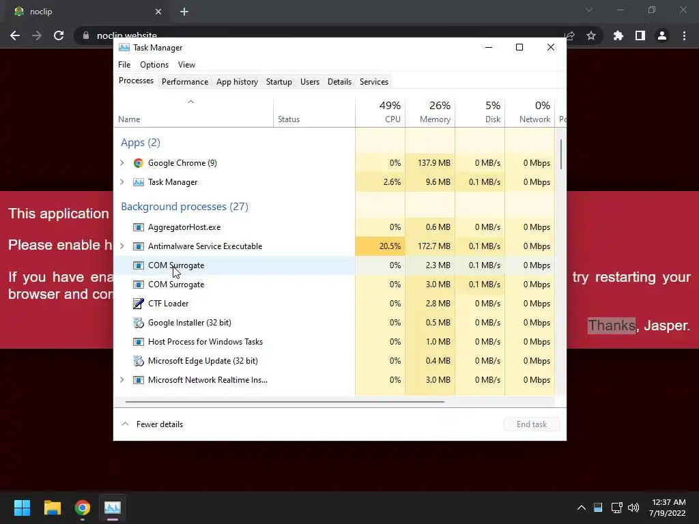Open the Options menu in Task Manager
699x524 pixels.
point(154,65)
